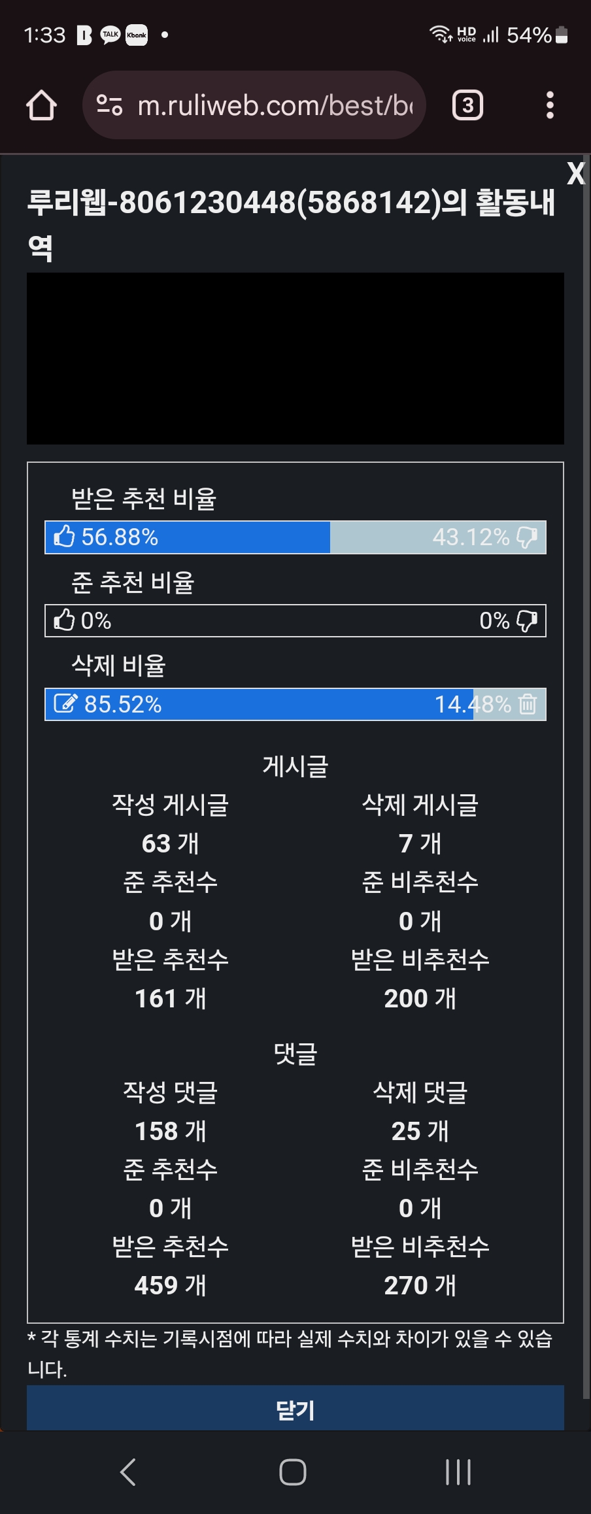Tap the address bar URL m.ruliweb.com
This screenshot has width=591, height=1514.
pos(275,105)
